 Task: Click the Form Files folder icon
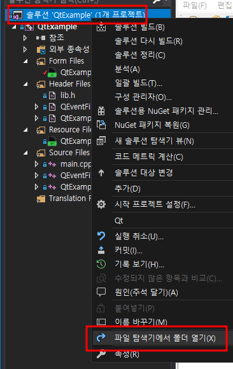[41, 62]
